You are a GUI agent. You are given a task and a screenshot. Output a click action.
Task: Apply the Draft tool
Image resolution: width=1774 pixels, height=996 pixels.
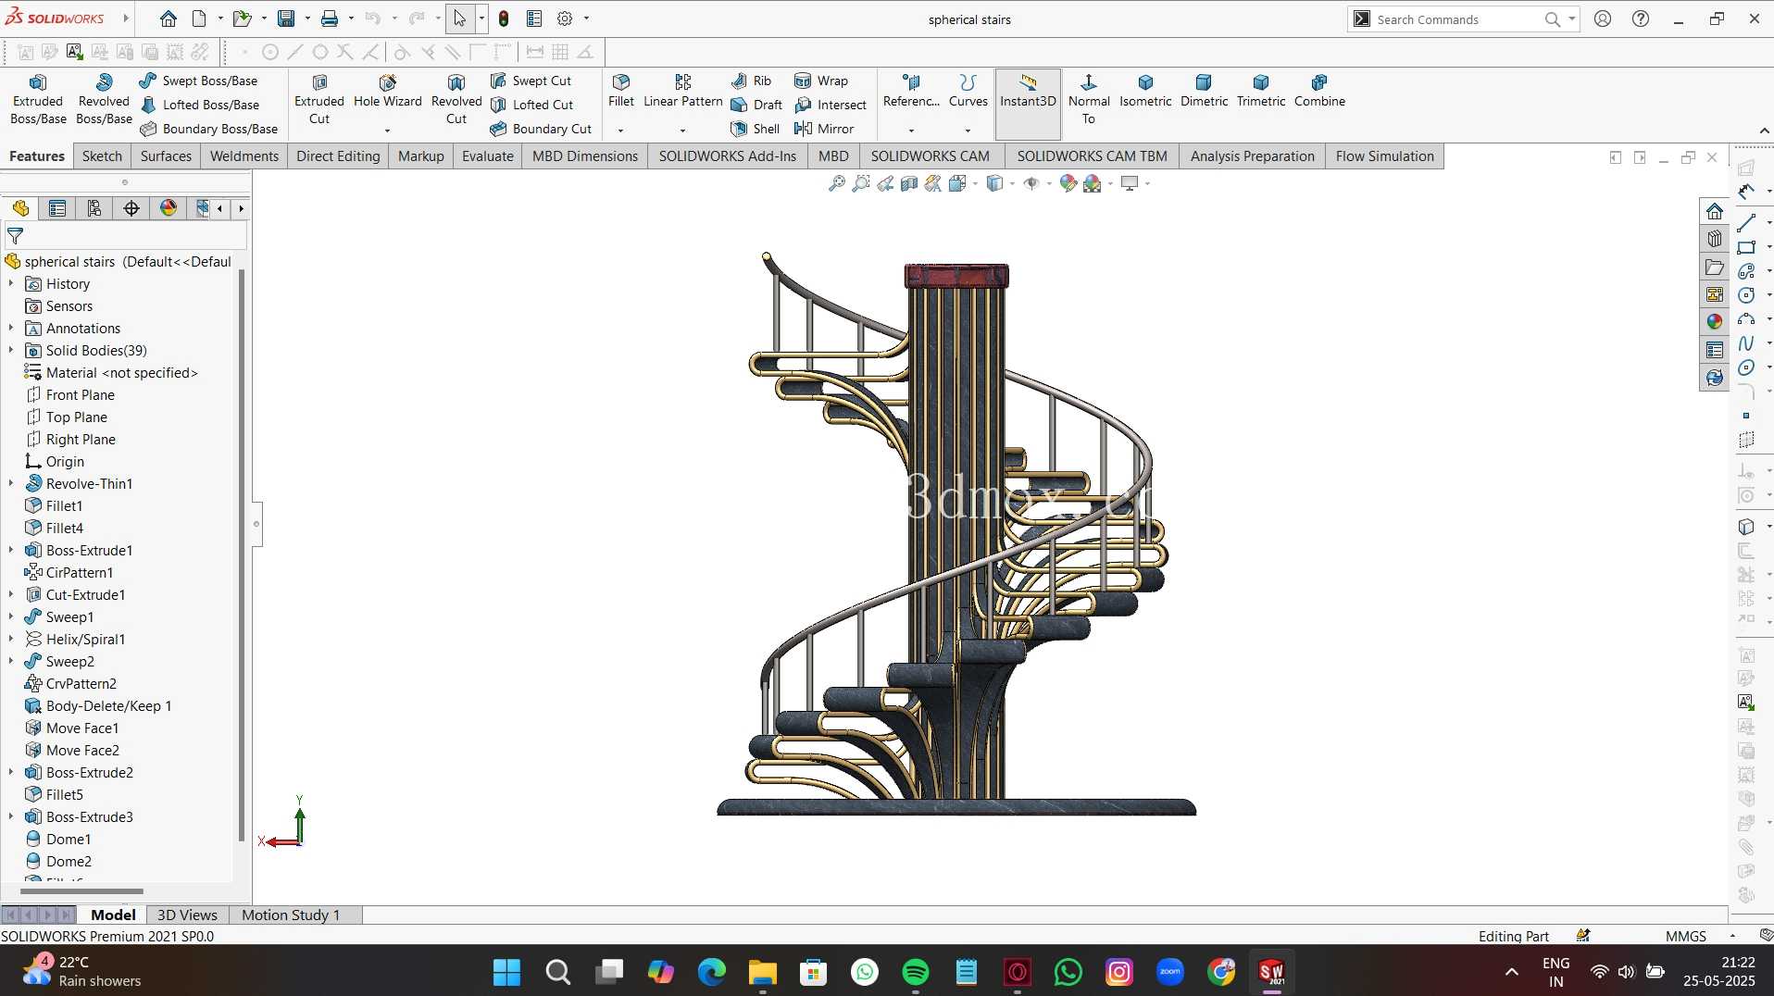pos(757,105)
